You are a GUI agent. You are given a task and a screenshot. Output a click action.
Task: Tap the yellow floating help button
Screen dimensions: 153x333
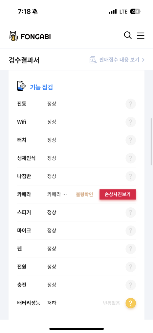point(131,303)
